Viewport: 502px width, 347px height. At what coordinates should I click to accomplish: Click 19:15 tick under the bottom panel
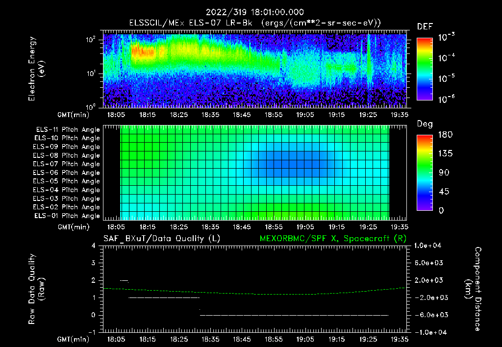(336, 339)
